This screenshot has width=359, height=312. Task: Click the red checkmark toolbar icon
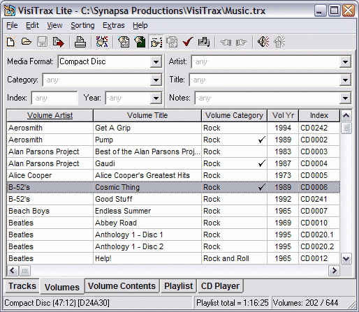[x=188, y=42]
